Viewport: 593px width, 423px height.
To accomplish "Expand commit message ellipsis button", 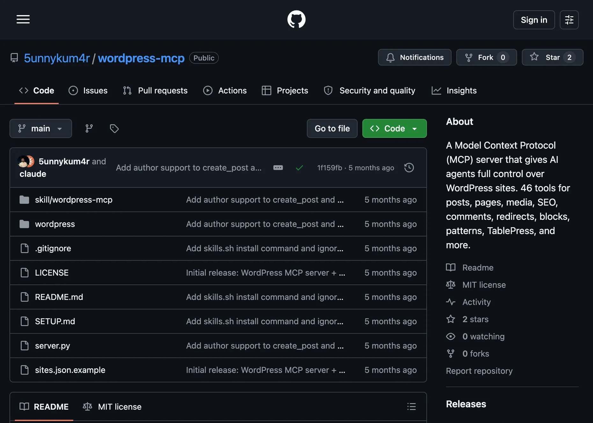I will (x=278, y=168).
